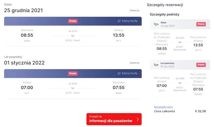Click the Edytuj taryfę icon for departure flight
Image resolution: width=214 pixels, height=127 pixels.
click(119, 21)
